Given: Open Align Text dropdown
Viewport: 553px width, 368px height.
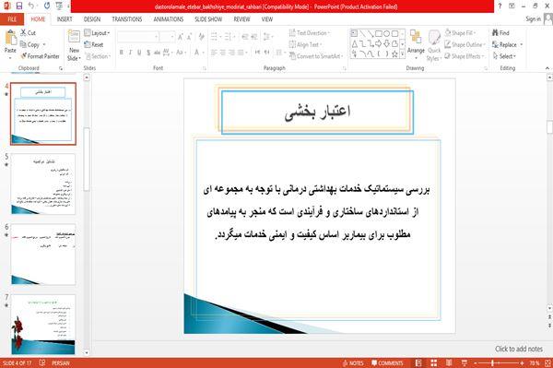Looking at the screenshot, I should tap(305, 44).
